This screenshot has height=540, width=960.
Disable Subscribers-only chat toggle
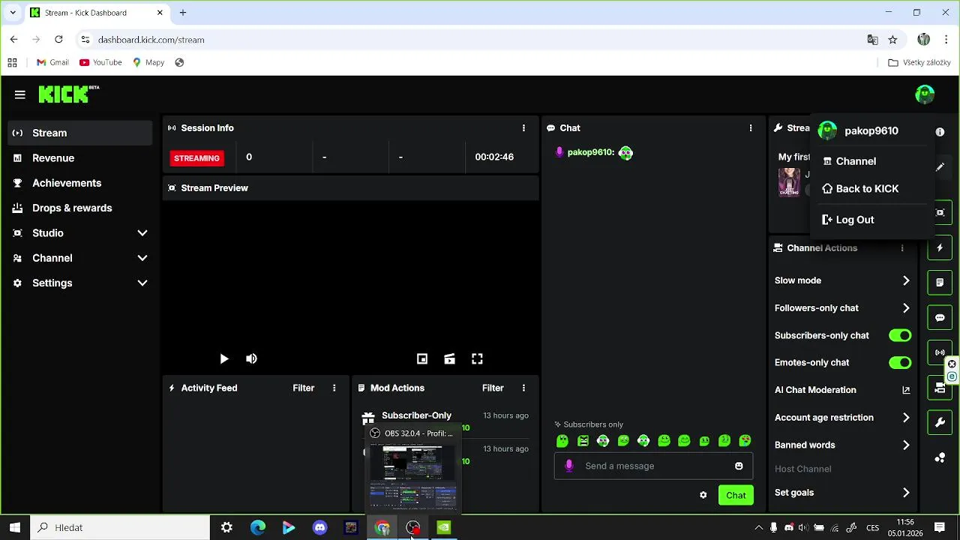[x=900, y=335]
